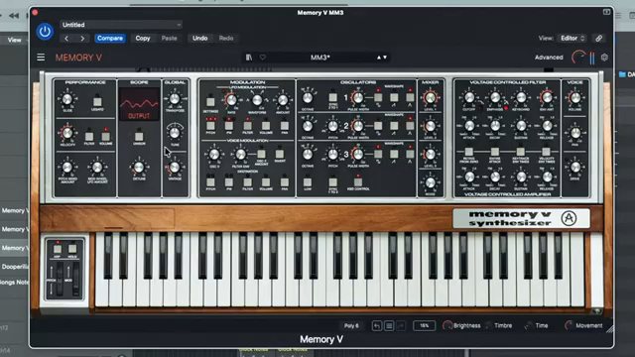Click the Redo button in header
635x357 pixels.
(226, 39)
